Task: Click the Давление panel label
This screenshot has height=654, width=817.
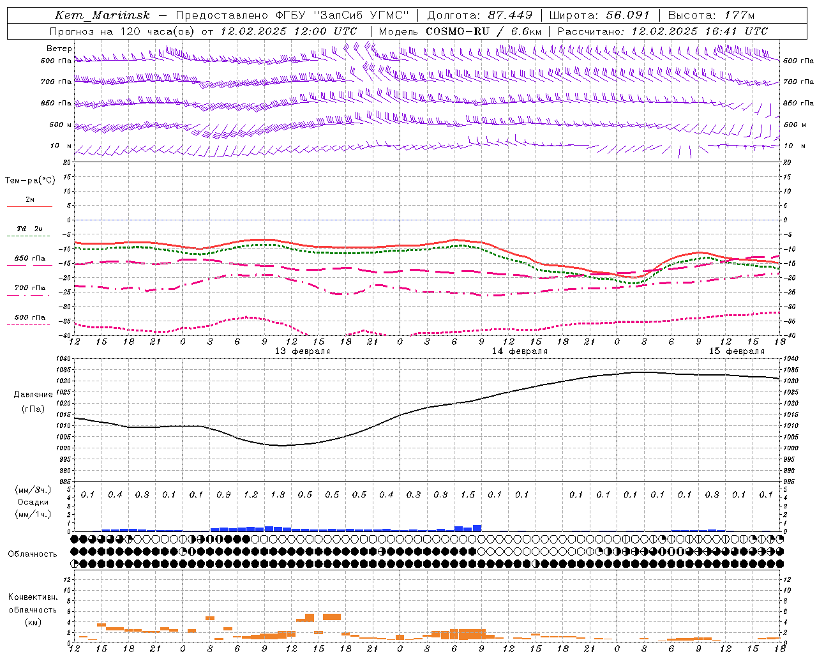Action: 33,395
